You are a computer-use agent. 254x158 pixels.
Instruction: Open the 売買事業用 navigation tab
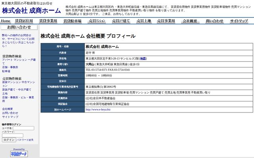pos(166,21)
